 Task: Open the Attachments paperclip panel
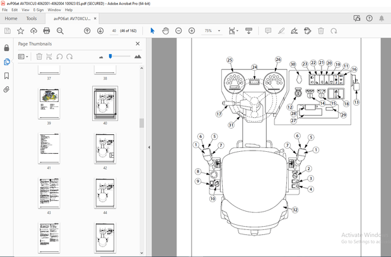[7, 89]
